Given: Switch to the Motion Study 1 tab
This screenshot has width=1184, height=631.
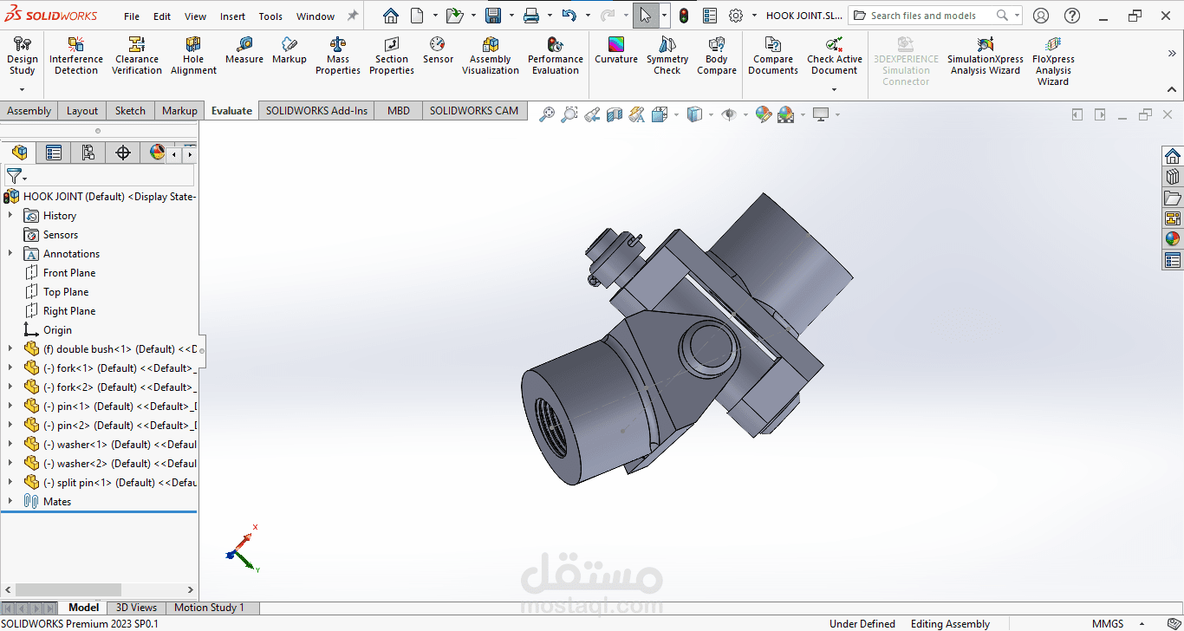Looking at the screenshot, I should [210, 608].
